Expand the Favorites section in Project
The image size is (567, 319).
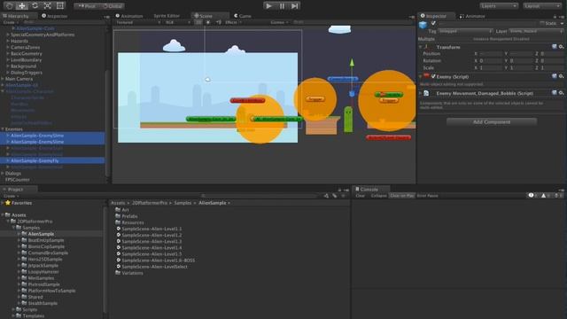pos(3,203)
